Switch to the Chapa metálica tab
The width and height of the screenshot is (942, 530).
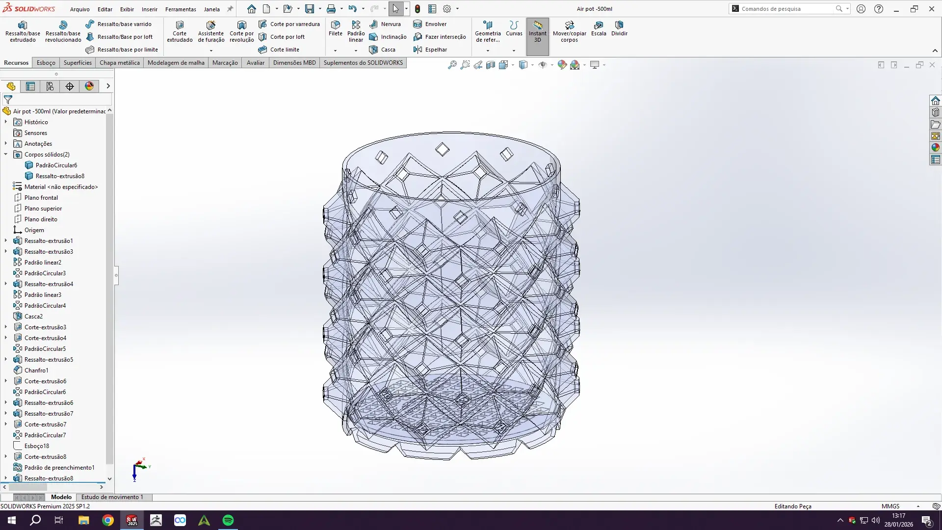coord(120,63)
